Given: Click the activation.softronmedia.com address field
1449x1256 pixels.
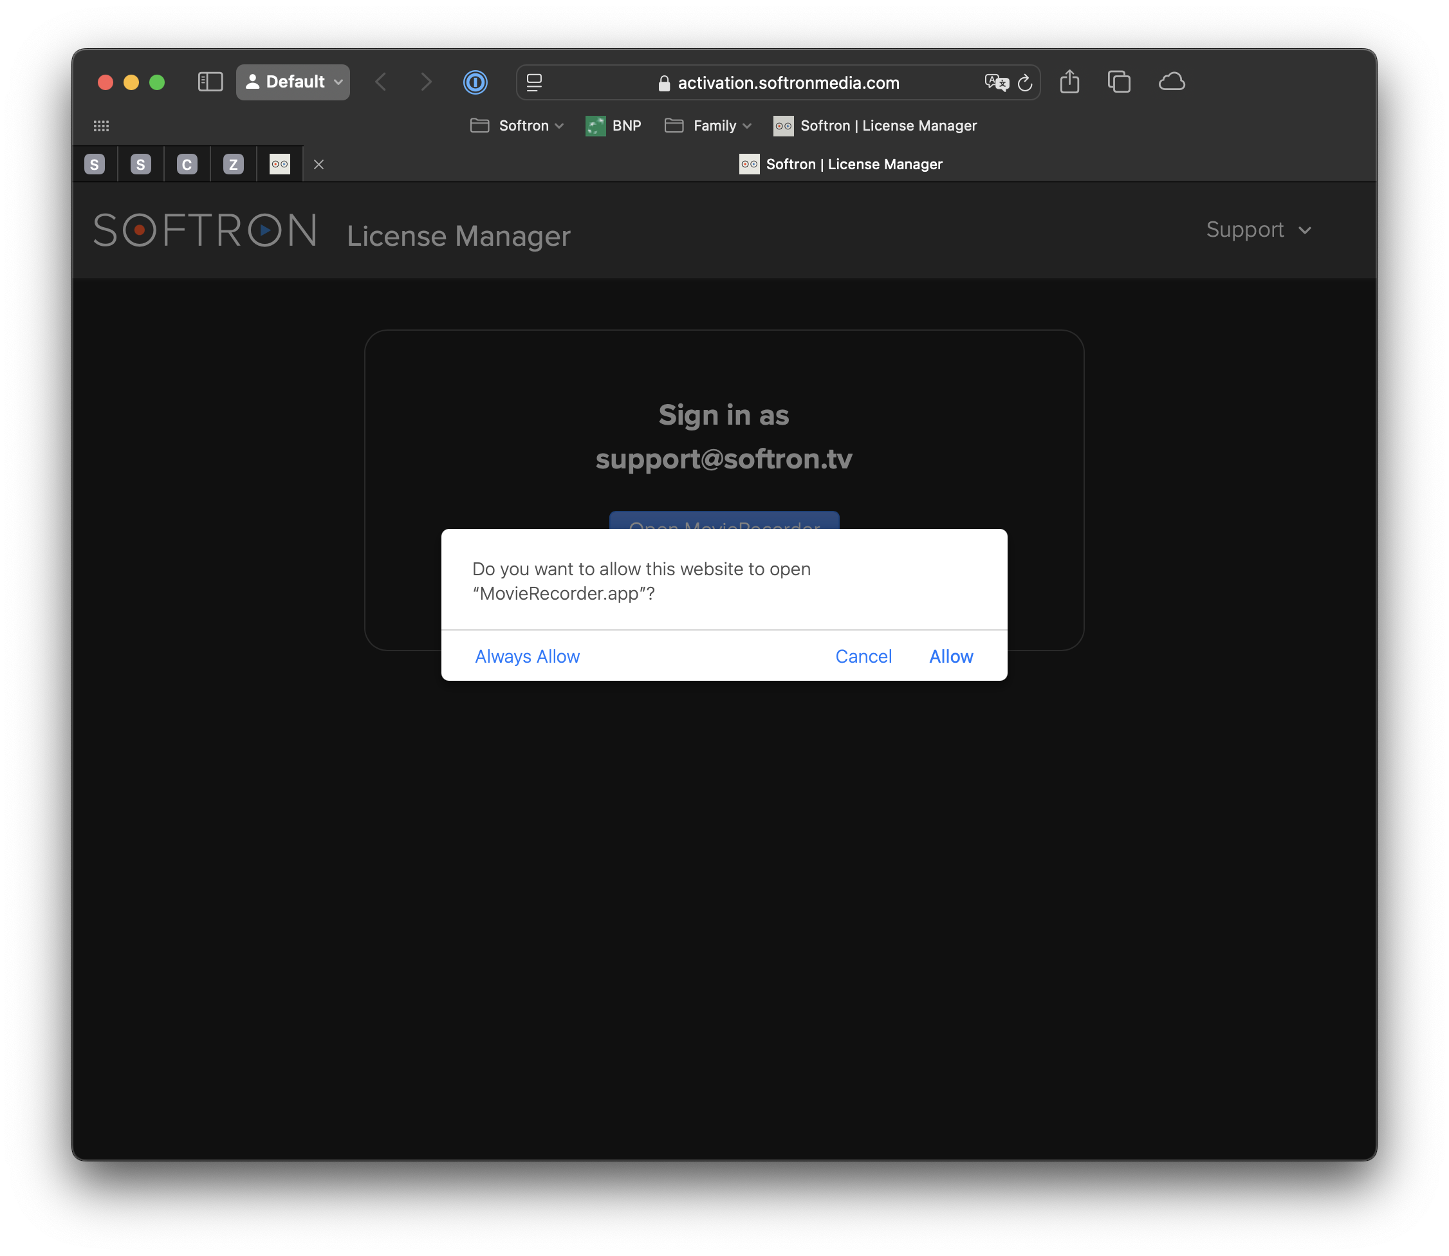Looking at the screenshot, I should tap(778, 83).
